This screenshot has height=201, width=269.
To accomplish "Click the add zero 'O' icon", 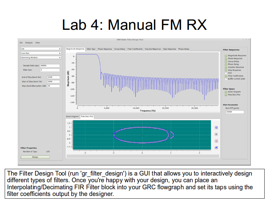I will (217, 128).
